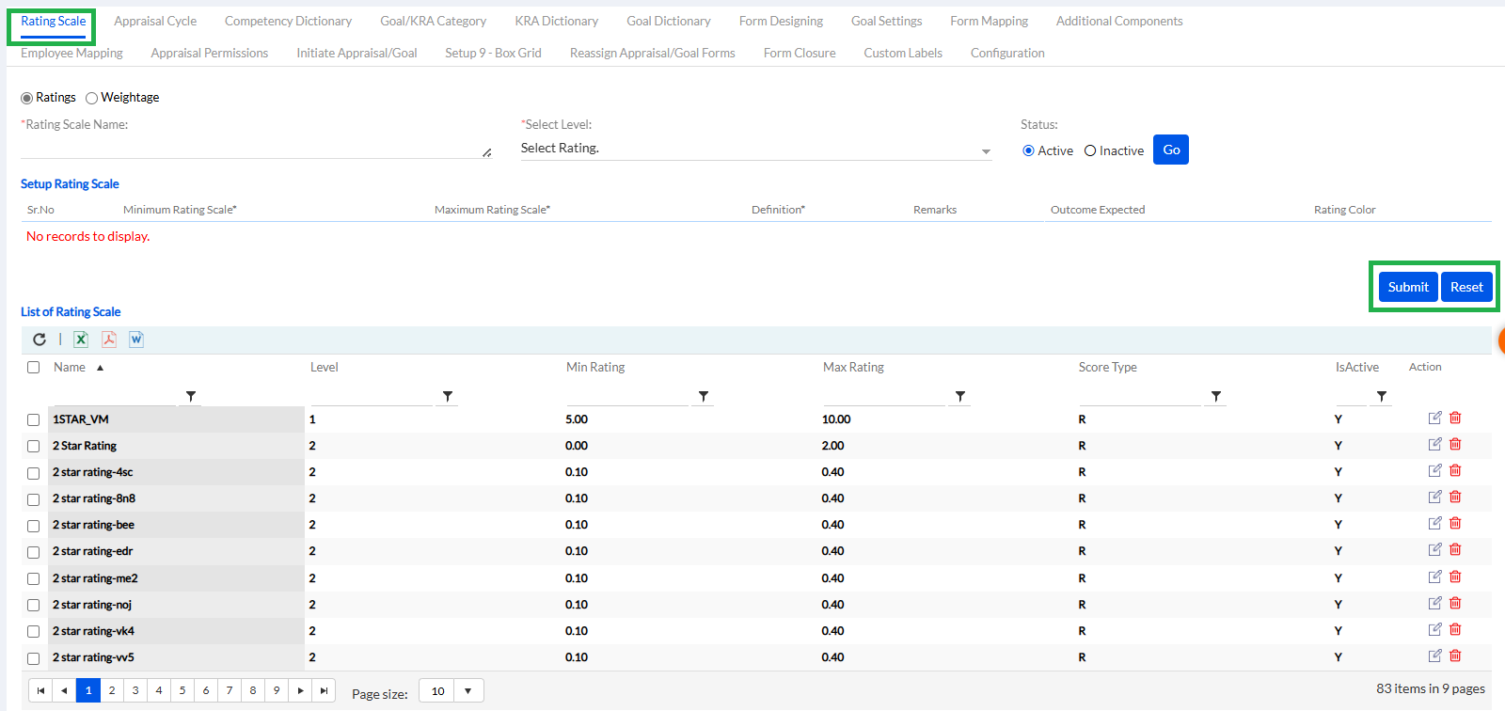Click the refresh icon in list toolbar
Image resolution: width=1505 pixels, height=711 pixels.
[40, 340]
